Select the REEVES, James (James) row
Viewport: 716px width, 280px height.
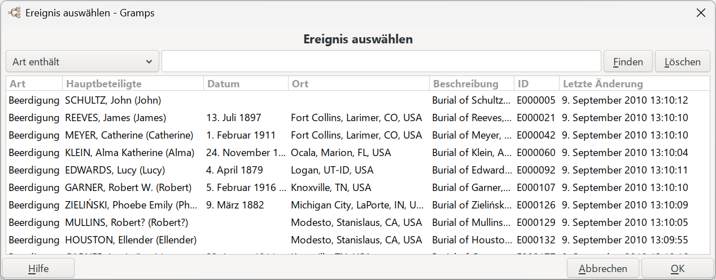tap(358, 118)
